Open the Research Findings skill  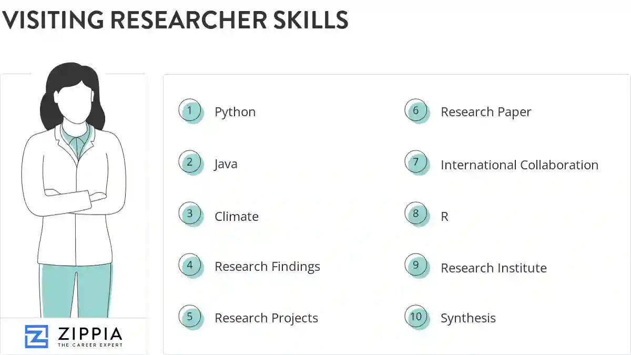267,267
